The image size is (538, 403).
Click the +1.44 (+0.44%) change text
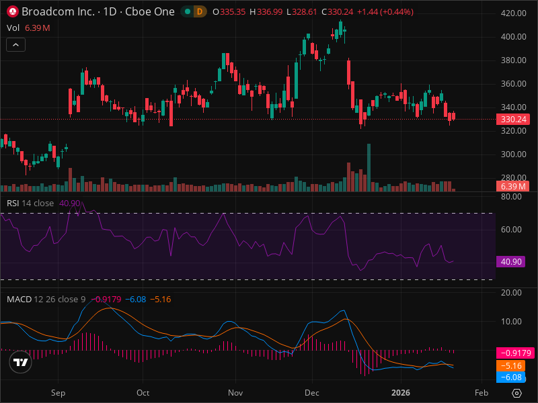click(385, 11)
